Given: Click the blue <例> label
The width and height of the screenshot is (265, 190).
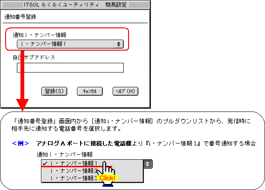Looking at the screenshot, I should click(x=20, y=144).
